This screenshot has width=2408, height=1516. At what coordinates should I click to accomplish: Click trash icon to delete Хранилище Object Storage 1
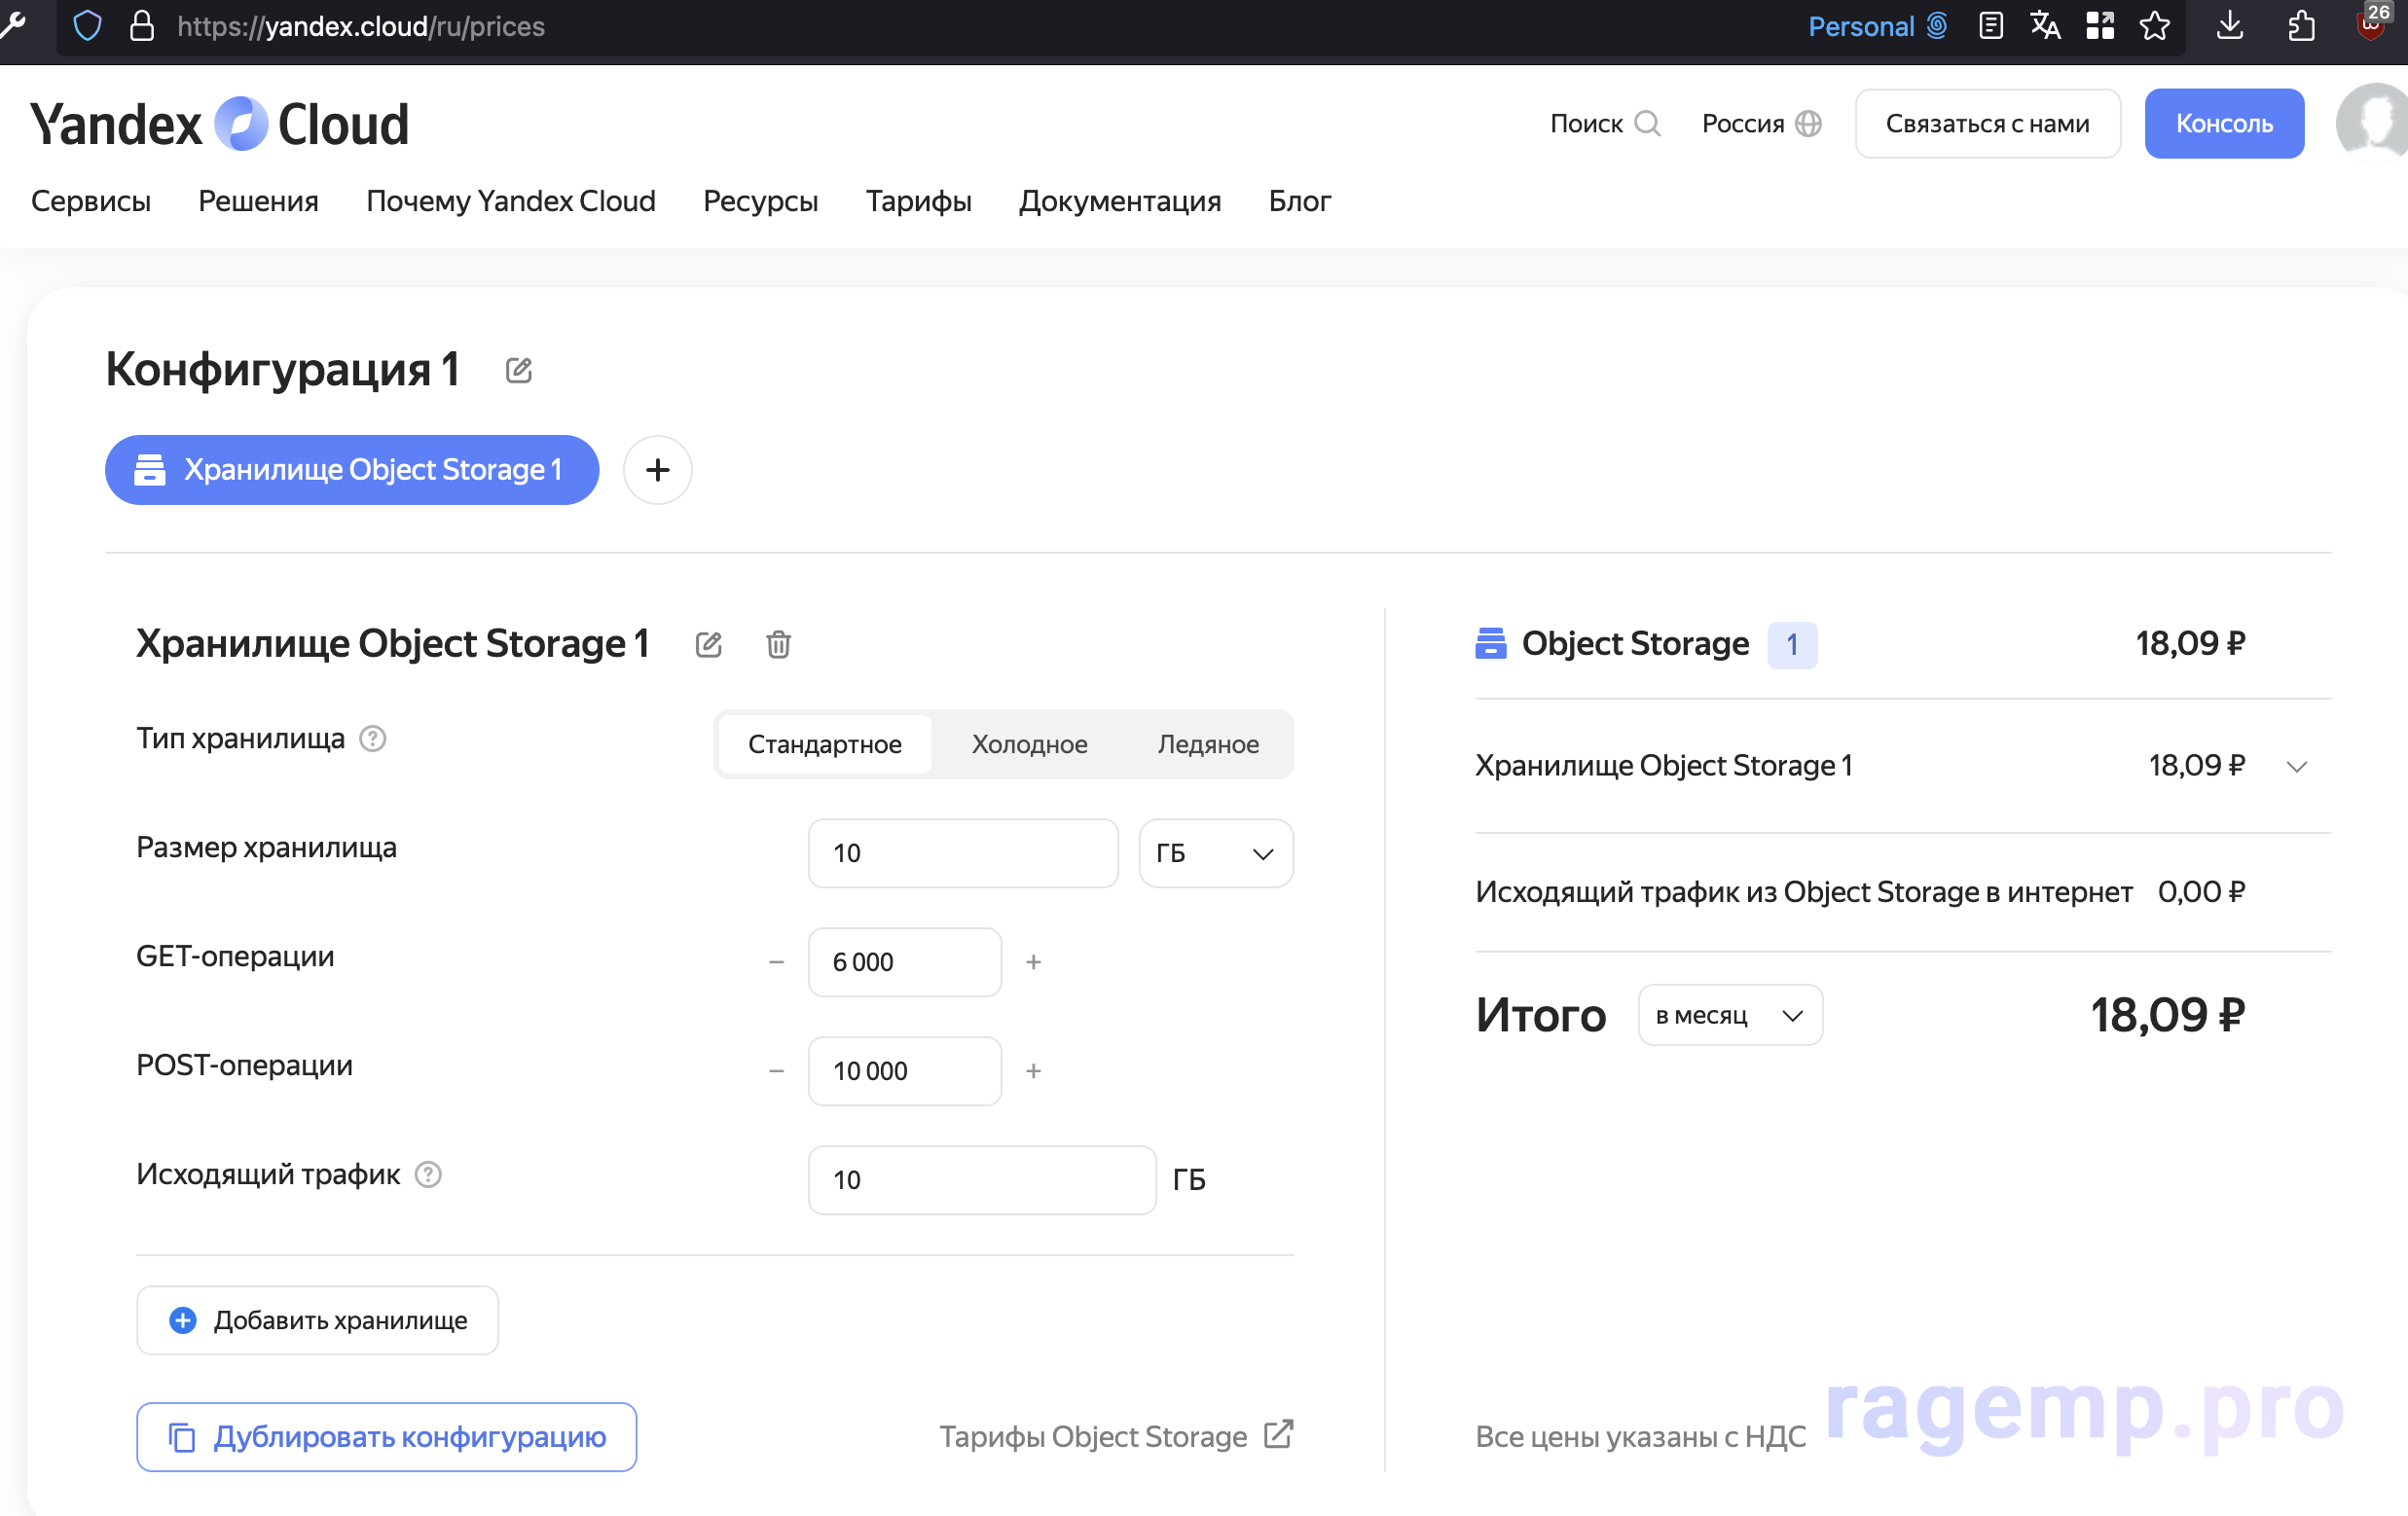778,644
